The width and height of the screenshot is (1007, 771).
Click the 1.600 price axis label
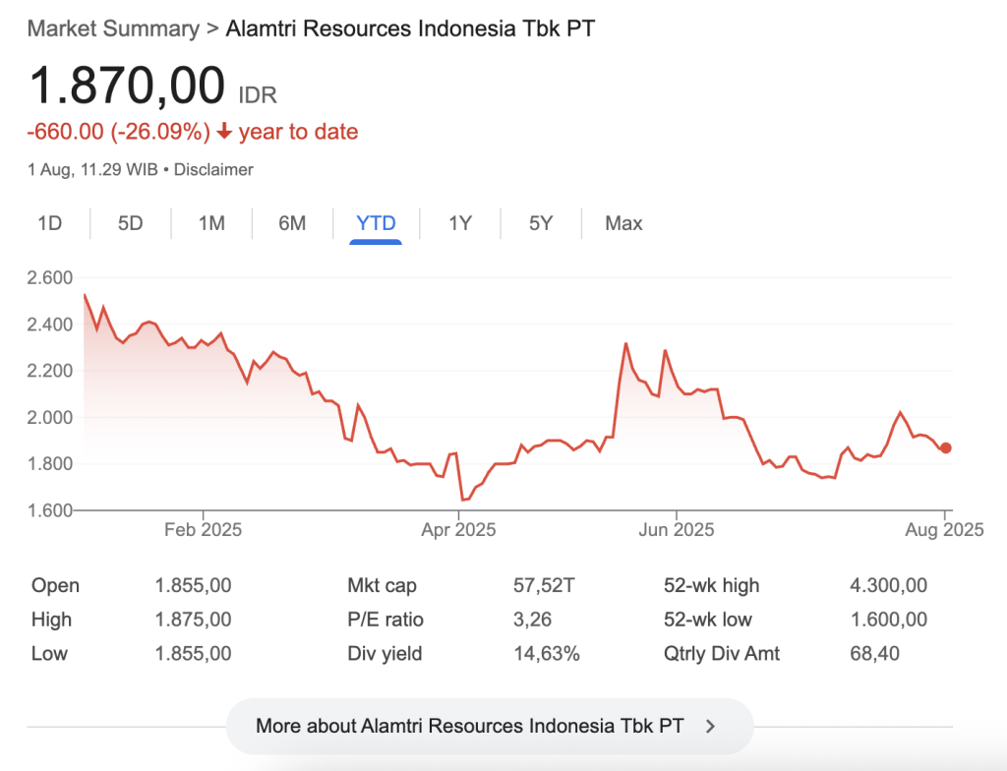click(50, 510)
